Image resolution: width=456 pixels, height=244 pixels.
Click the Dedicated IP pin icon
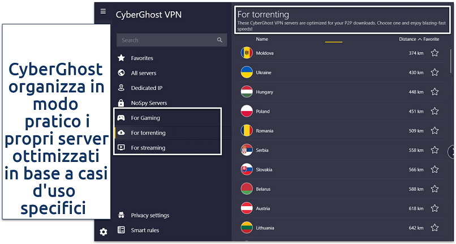pos(121,88)
